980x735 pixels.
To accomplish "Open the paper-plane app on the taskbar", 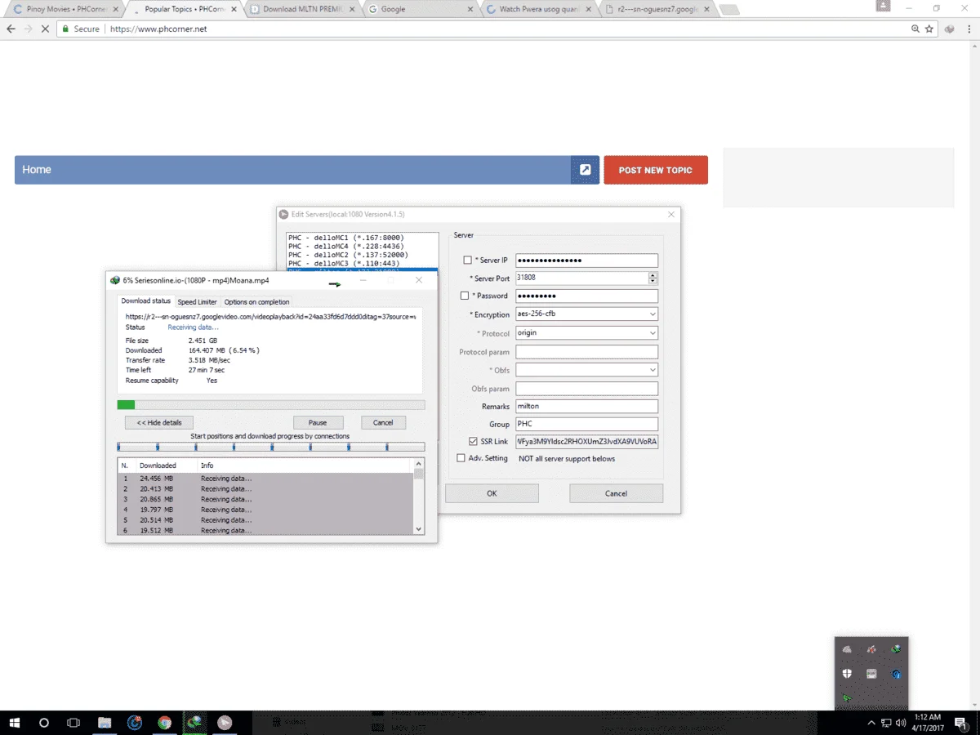I will coord(225,723).
